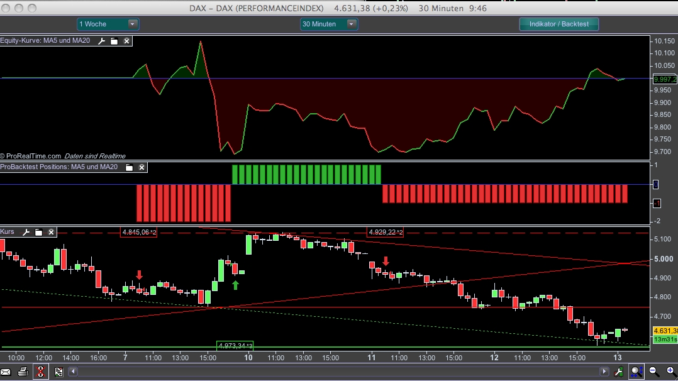Screen dimensions: 678x381
Task: Click the 9.700 equity axis label
Action: 662,152
